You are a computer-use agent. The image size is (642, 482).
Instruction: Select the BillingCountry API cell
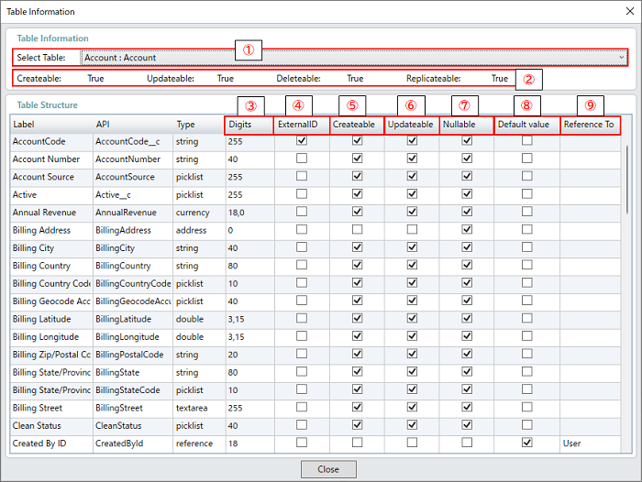133,266
